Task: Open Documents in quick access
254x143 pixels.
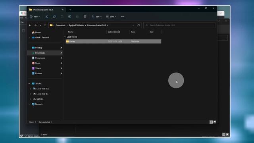Action: [x=38, y=58]
